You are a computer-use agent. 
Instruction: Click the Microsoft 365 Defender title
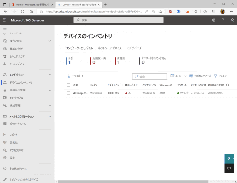pyautogui.click(x=28, y=20)
